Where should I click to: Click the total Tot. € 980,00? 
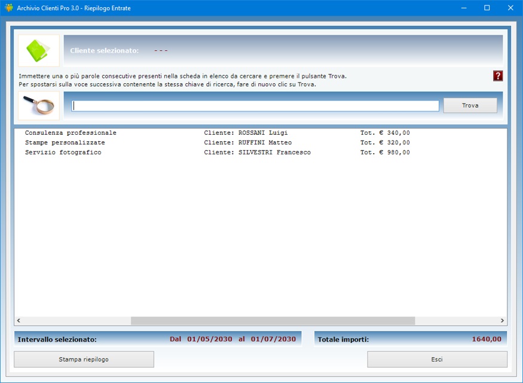[x=385, y=152]
